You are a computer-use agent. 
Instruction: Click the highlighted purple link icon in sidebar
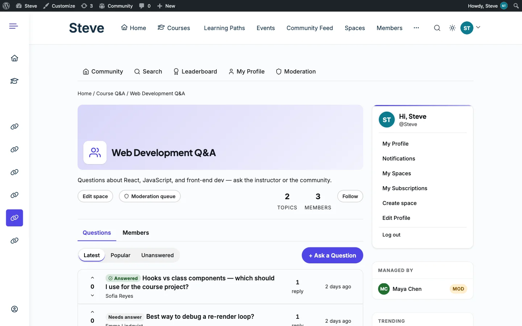[x=14, y=218]
